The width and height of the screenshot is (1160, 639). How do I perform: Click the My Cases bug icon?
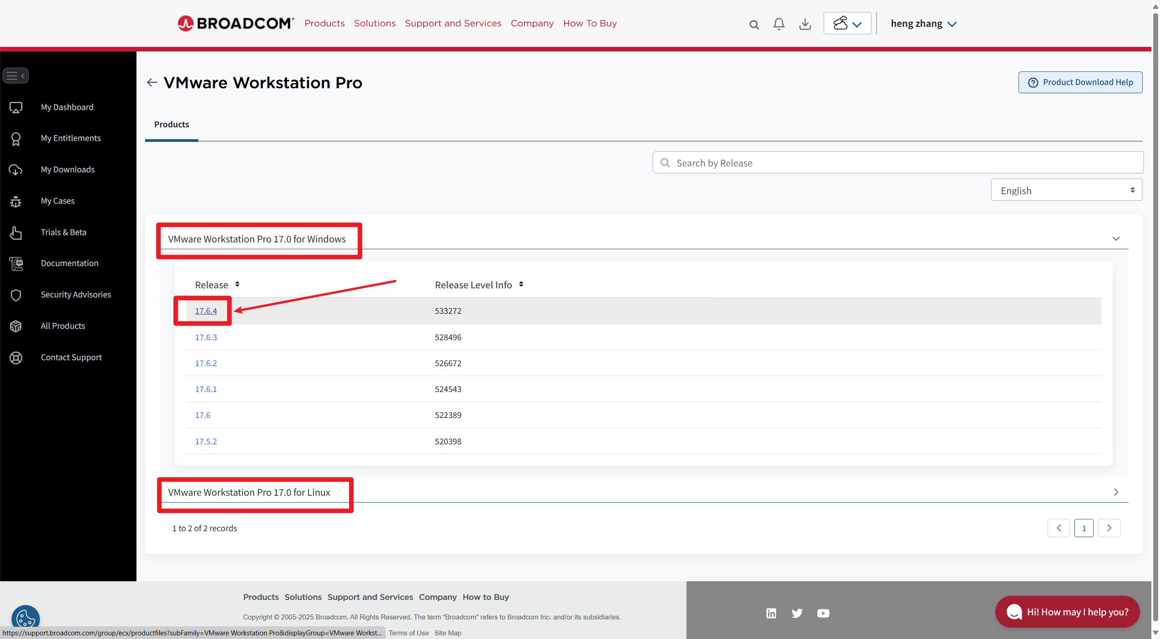coord(16,201)
